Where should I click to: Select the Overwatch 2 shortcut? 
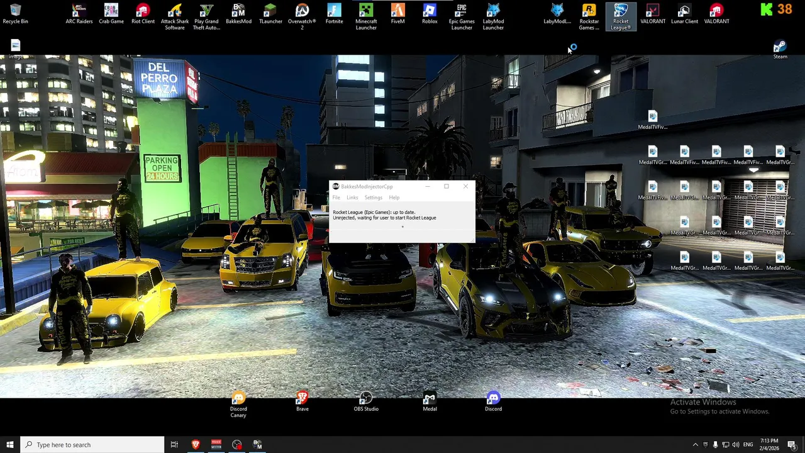(302, 17)
